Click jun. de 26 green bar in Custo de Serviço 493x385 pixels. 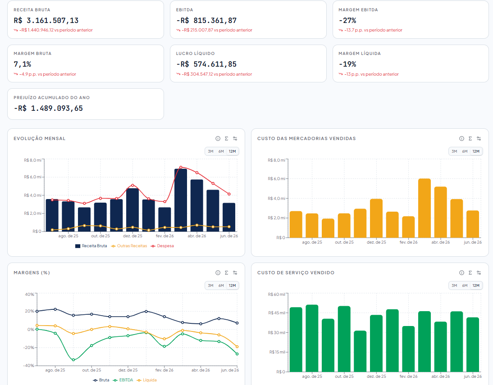(473, 344)
